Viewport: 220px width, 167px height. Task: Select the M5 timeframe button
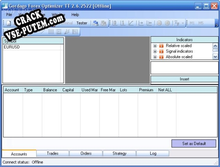pos(201,23)
